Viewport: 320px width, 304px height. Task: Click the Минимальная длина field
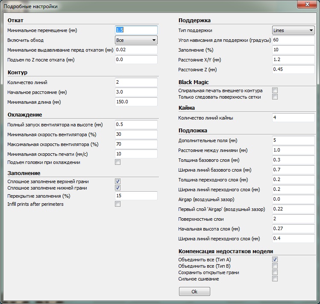click(136, 102)
